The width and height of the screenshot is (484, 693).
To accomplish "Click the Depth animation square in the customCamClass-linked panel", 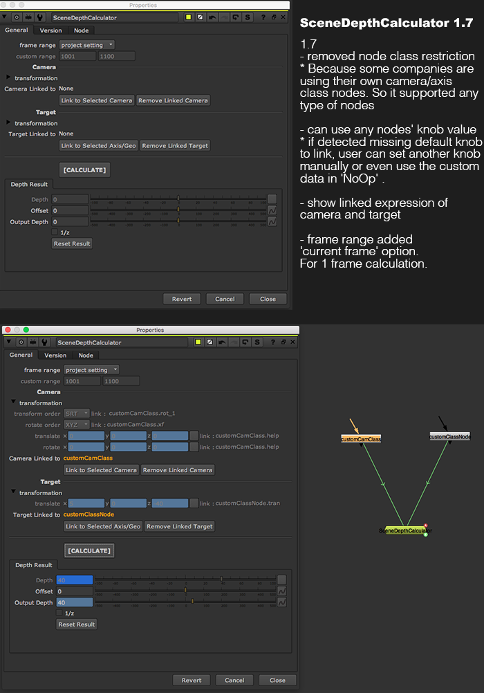I will coord(281,580).
